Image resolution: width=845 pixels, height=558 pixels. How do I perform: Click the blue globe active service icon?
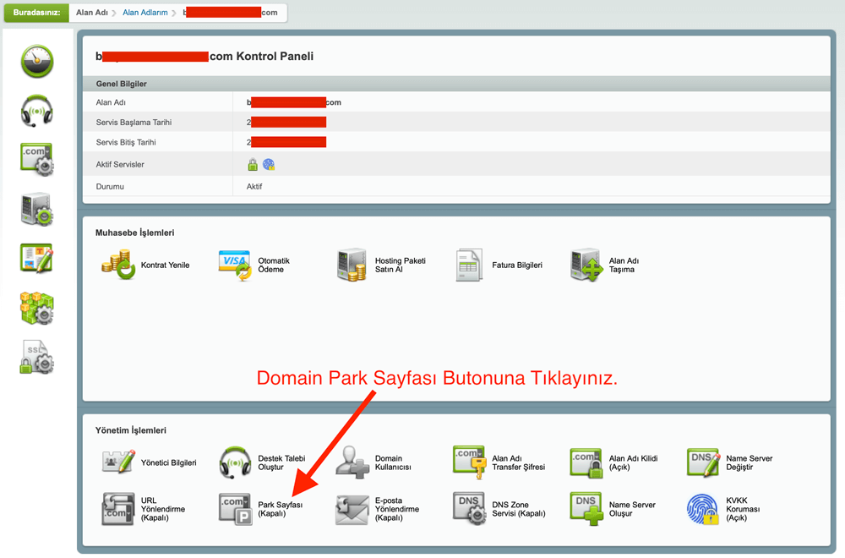pos(269,165)
